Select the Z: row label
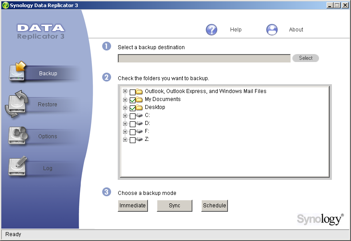The width and height of the screenshot is (351, 241). tap(147, 139)
